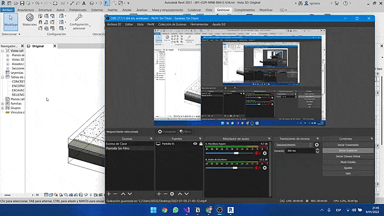
Task: Close the Original view tab in Revit
Action: tap(55, 46)
